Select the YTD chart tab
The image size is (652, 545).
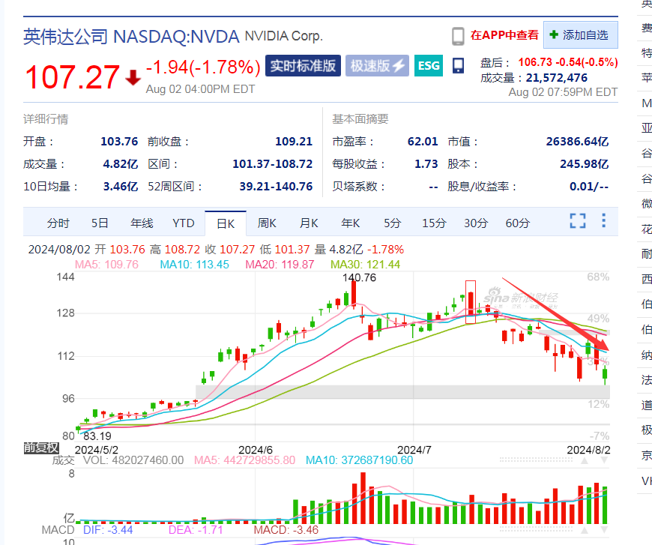(x=184, y=223)
